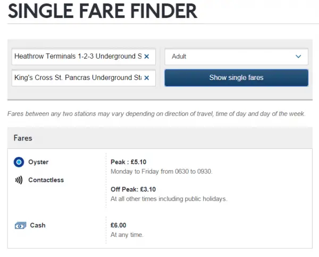Screen dimensions: 319x257
Task: Click the Oyster card icon
Action: tap(19, 162)
